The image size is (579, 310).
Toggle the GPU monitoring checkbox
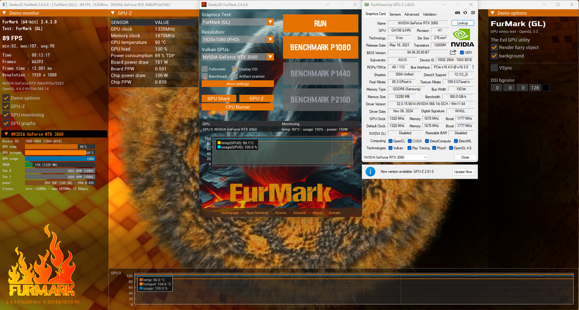[x=6, y=115]
